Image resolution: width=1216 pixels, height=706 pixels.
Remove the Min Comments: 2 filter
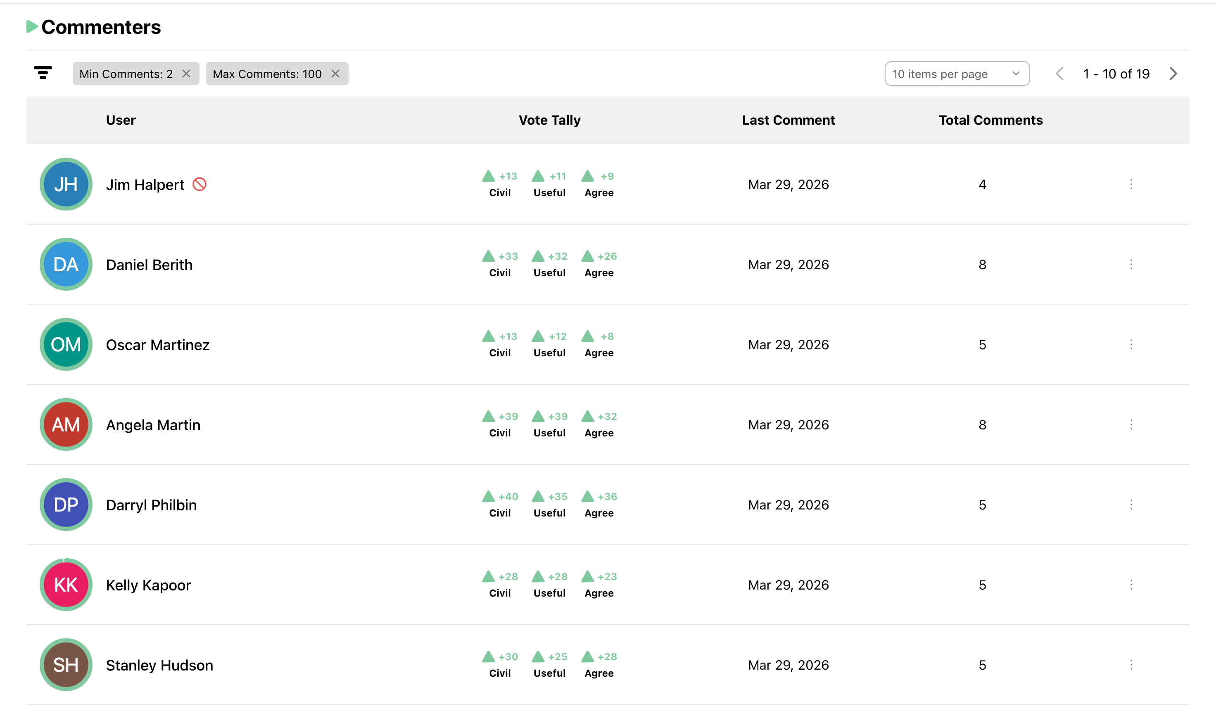pyautogui.click(x=186, y=74)
